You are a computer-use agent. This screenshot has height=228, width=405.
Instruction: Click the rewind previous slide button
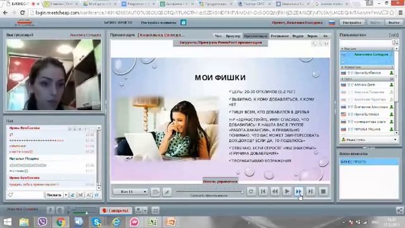pos(275,191)
